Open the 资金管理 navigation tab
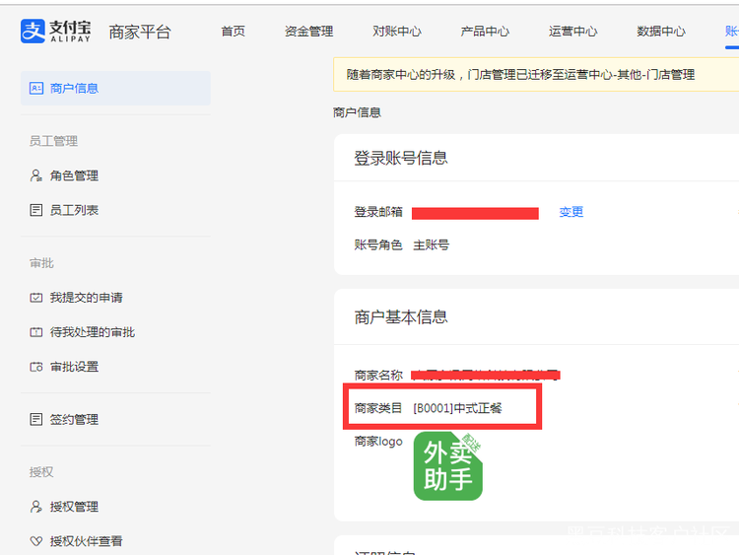Image resolution: width=739 pixels, height=555 pixels. click(308, 32)
